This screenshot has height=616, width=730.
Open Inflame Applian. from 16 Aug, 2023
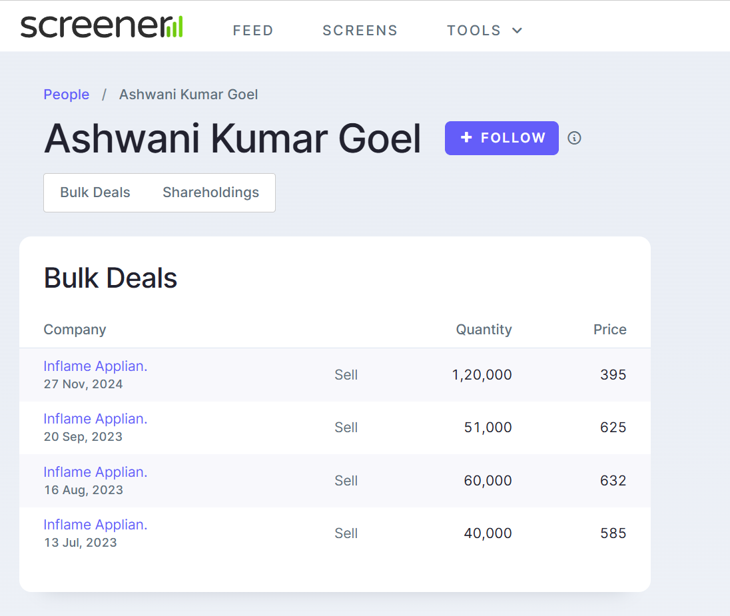tap(95, 472)
